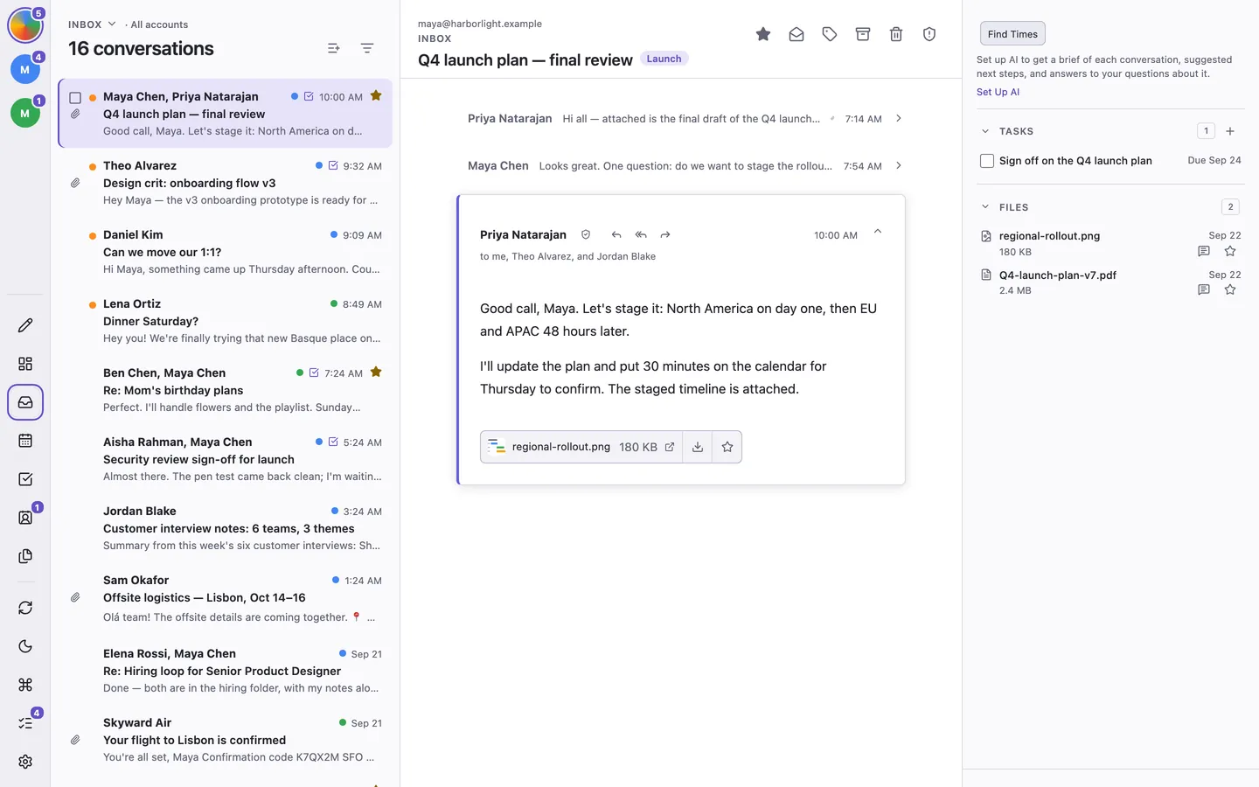Open regional-rollout.png attachment in external viewer

coord(670,447)
